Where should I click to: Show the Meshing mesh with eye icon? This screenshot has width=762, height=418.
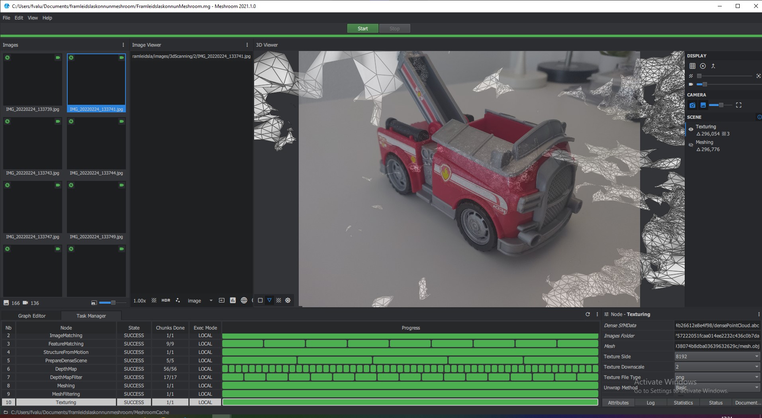[x=691, y=145]
